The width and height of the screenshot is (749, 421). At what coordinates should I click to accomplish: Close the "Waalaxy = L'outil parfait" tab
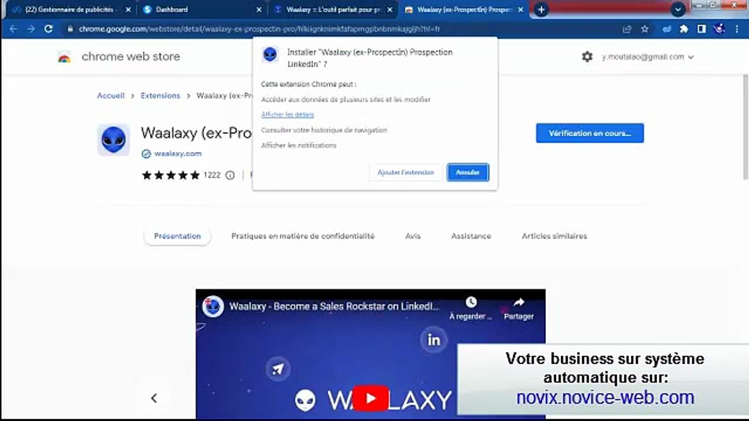(x=390, y=10)
